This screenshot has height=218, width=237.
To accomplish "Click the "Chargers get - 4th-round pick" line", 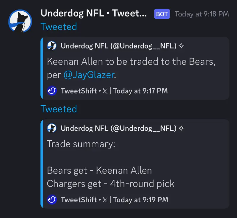I will (111, 184).
